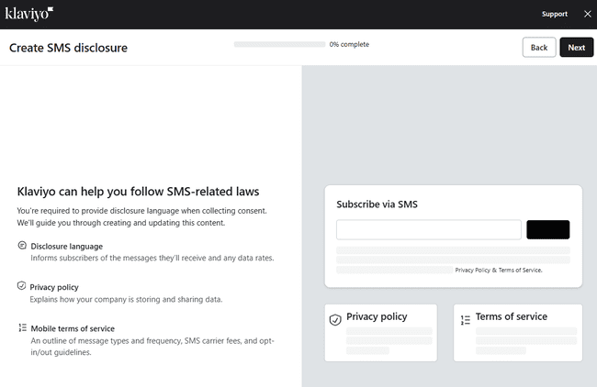Click the Disclosure language label

[x=66, y=246]
